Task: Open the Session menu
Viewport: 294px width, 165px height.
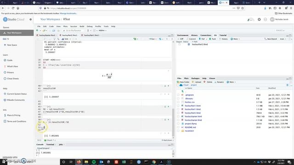Action: click(x=73, y=27)
